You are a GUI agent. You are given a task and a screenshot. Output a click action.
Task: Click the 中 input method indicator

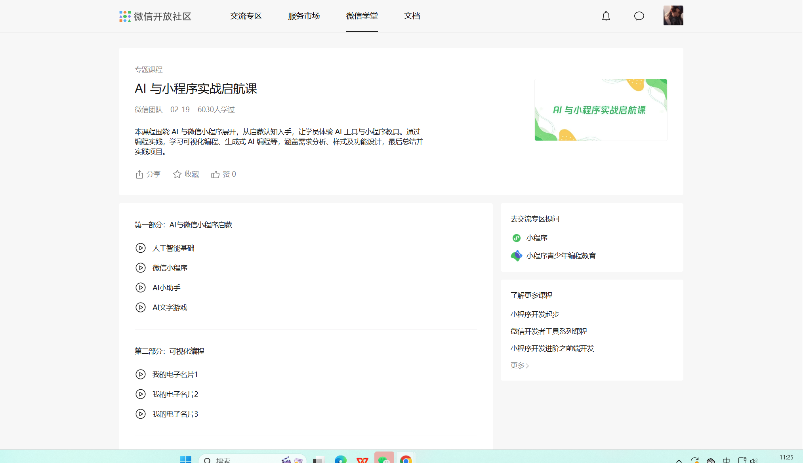tap(726, 460)
